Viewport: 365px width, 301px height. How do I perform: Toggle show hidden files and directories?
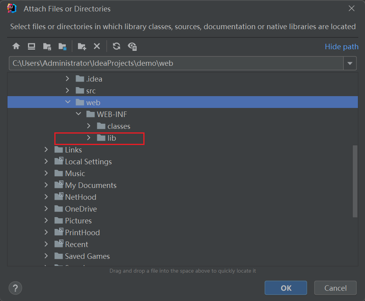pos(132,46)
